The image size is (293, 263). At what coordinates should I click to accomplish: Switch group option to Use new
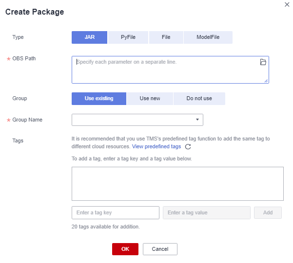point(150,99)
